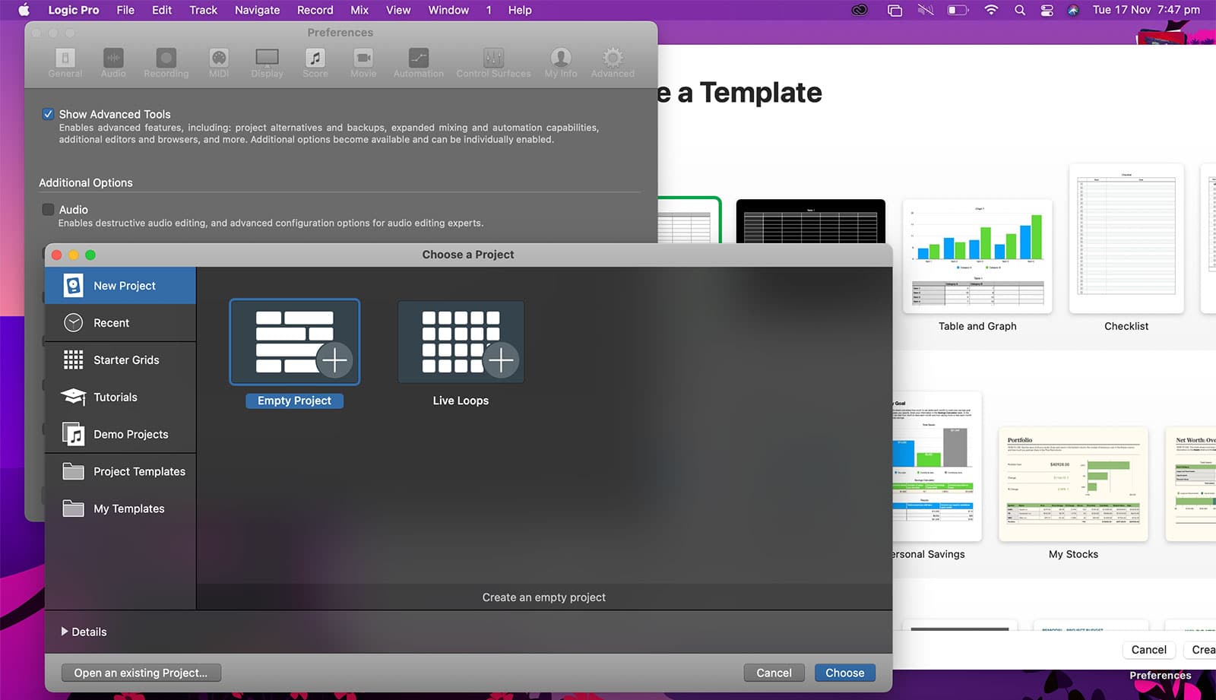Enable Audio additional option checkbox
The image size is (1216, 700).
[48, 209]
